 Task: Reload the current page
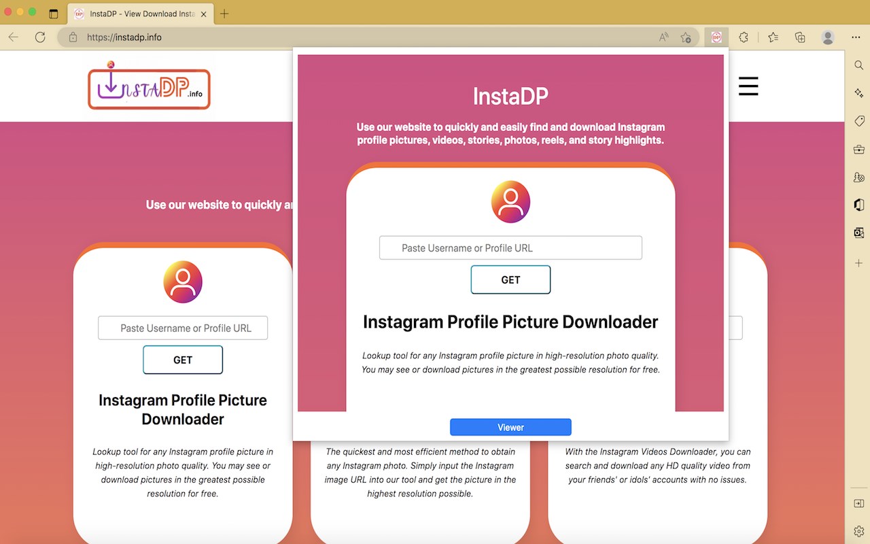(x=40, y=37)
